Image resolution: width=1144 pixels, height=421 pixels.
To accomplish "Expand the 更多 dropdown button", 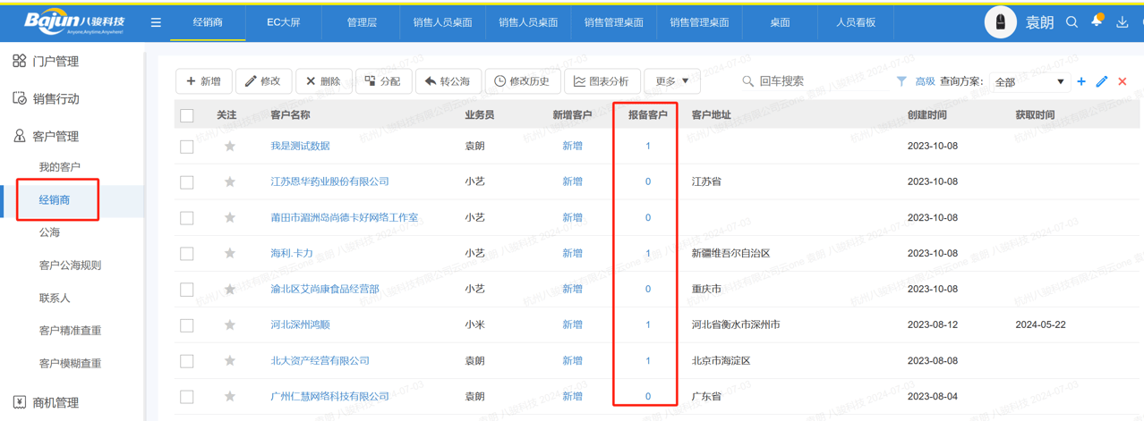I will click(672, 81).
